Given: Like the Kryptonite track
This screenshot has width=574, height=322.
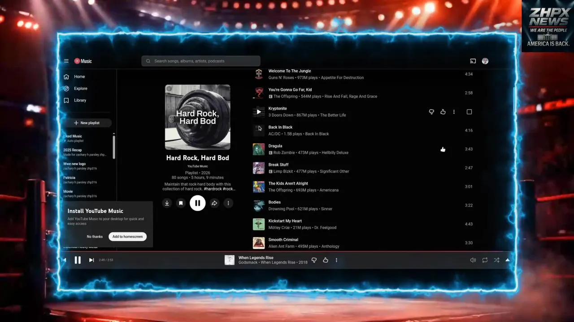Looking at the screenshot, I should pos(443,112).
